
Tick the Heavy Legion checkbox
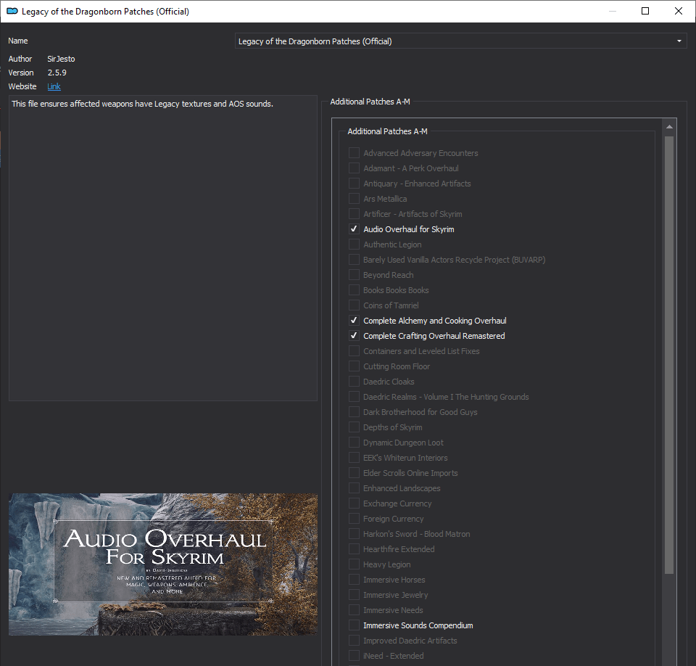(x=354, y=564)
